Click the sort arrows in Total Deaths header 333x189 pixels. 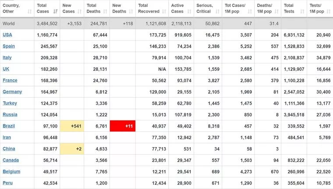tap(105, 11)
